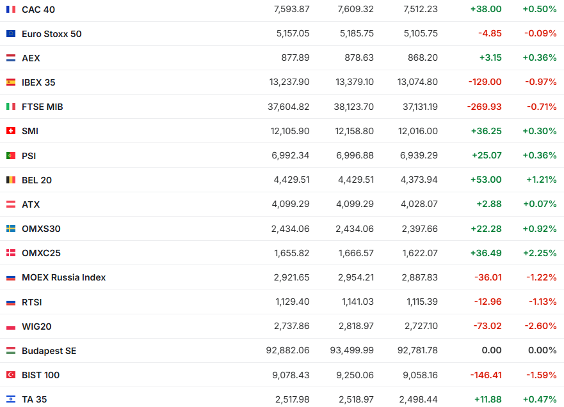564x407 pixels.
Task: Select the MOEX Russia Index link
Action: tap(63, 277)
